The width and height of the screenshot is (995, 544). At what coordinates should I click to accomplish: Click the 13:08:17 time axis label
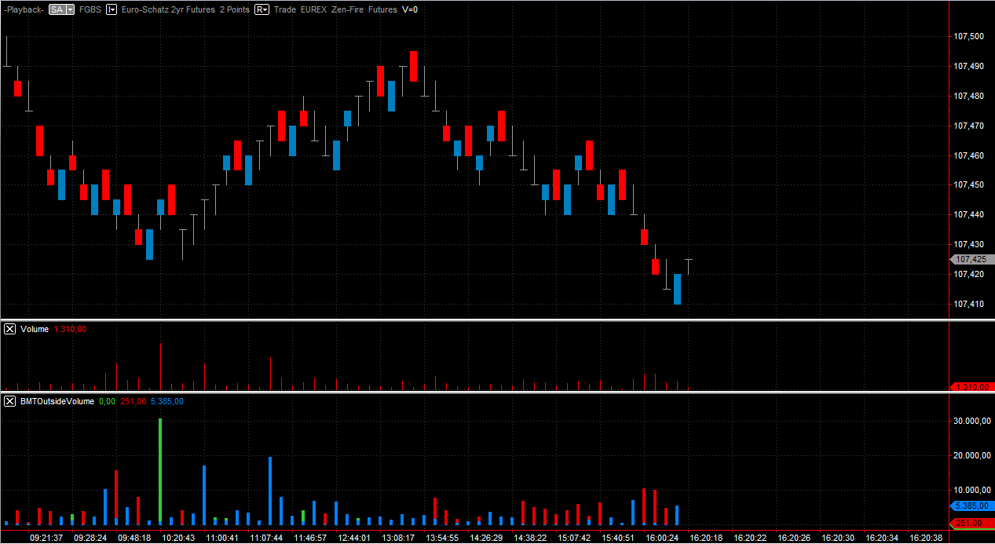(398, 538)
